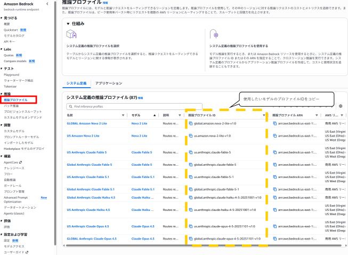This screenshot has width=348, height=255.
Task: Copy profile ID global.anthropic.claude-haiku-4-5
Action: pos(191,198)
